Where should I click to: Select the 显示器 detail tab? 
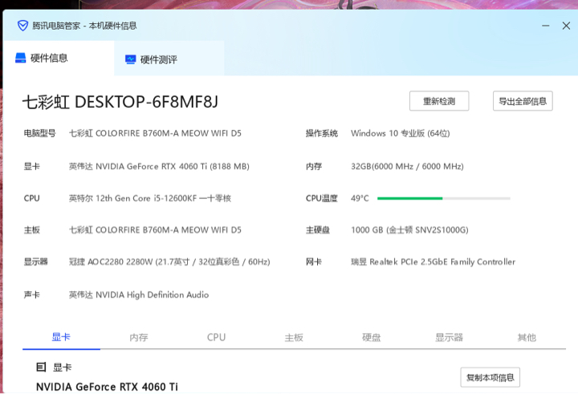coord(449,337)
